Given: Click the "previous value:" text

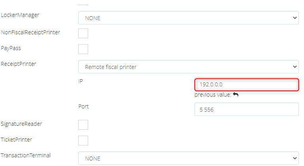Looking at the screenshot, I should 213,95.
